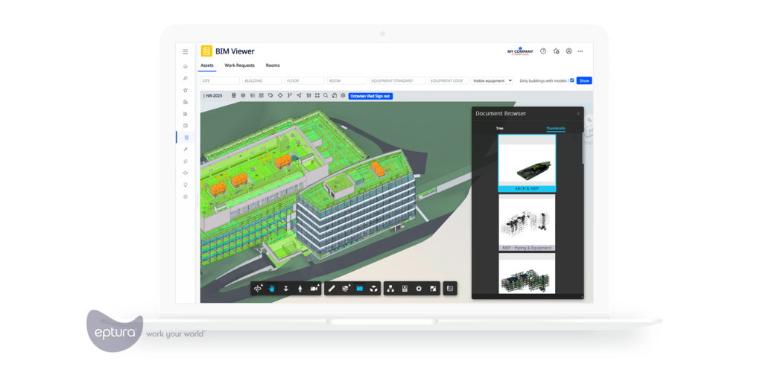Click the Explode Model cube icon

coord(373,289)
